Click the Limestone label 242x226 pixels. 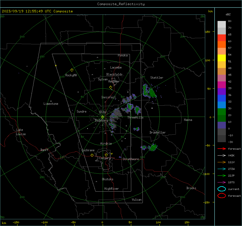51,104
